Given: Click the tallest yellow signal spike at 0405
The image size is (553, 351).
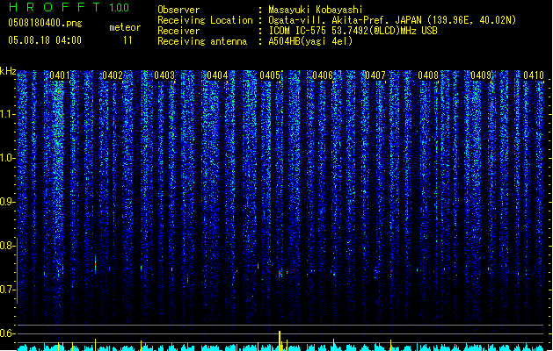Looking at the screenshot, I should [280, 340].
